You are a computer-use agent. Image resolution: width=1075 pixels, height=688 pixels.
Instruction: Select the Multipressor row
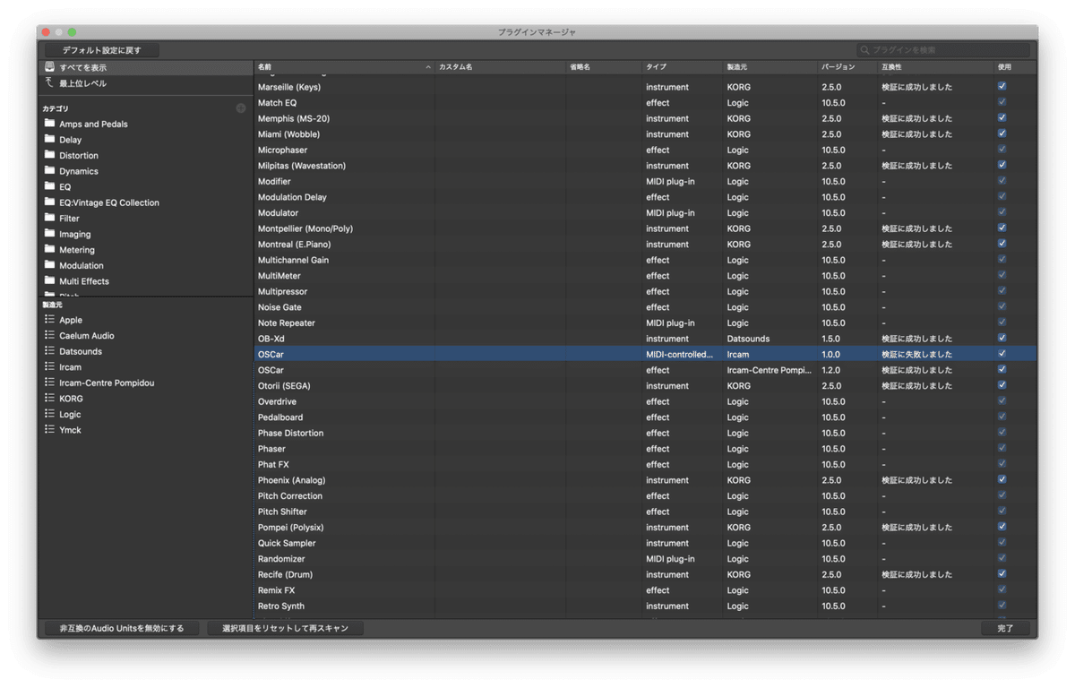point(645,291)
